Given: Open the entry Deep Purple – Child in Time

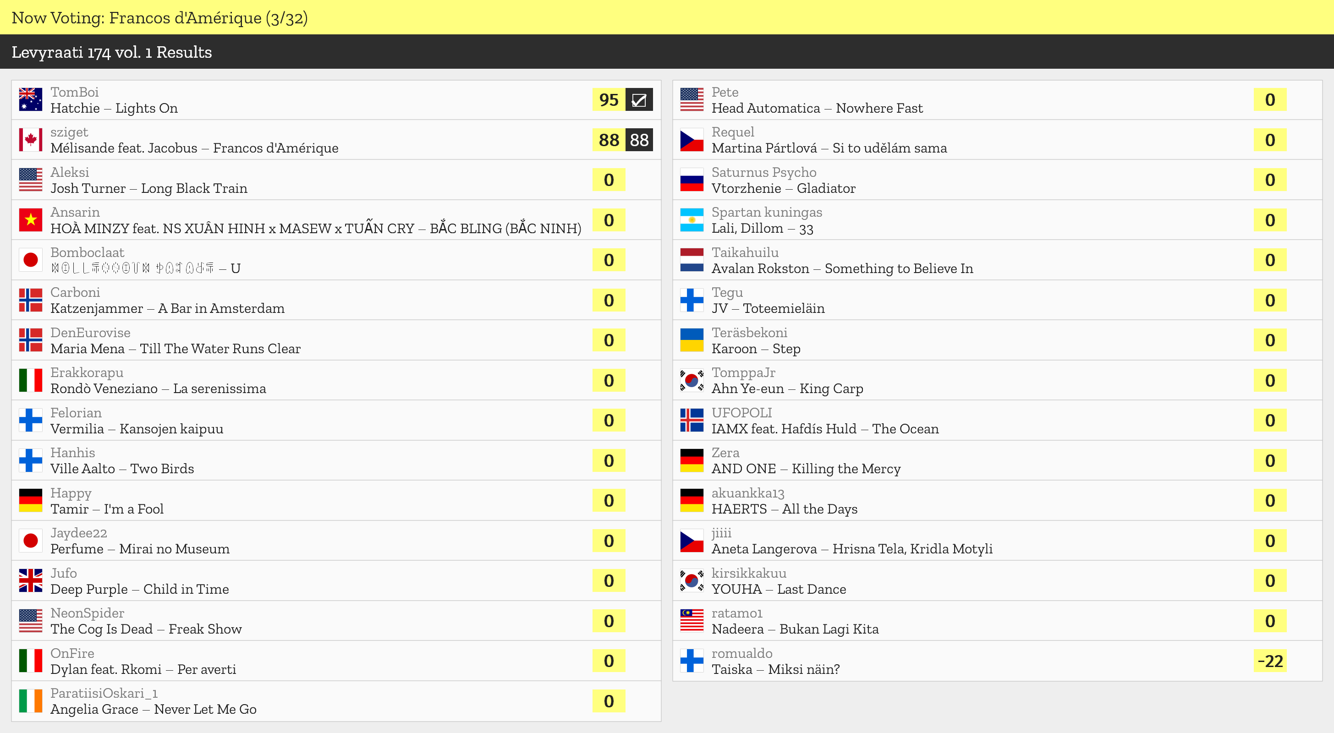Looking at the screenshot, I should pos(139,589).
